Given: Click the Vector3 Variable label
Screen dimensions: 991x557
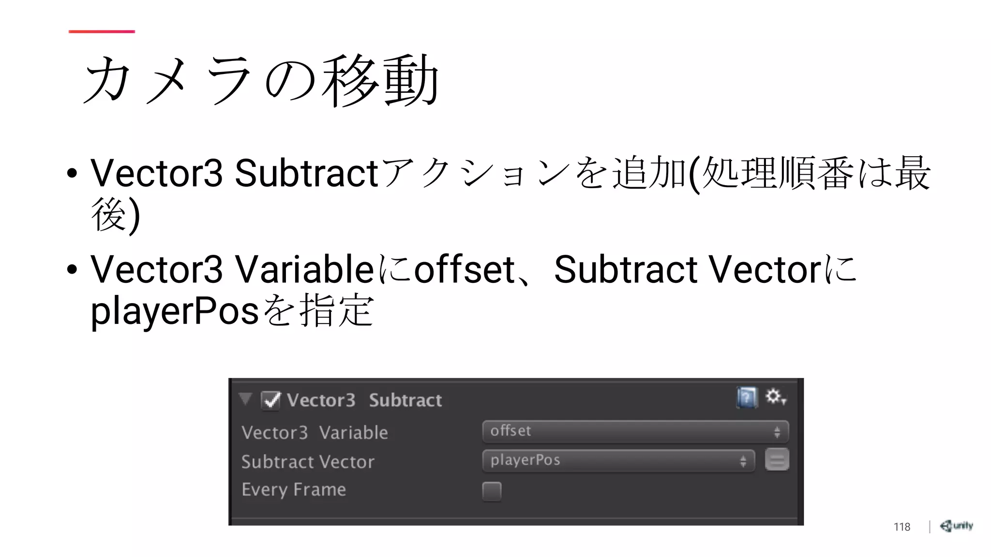Looking at the screenshot, I should tap(315, 432).
